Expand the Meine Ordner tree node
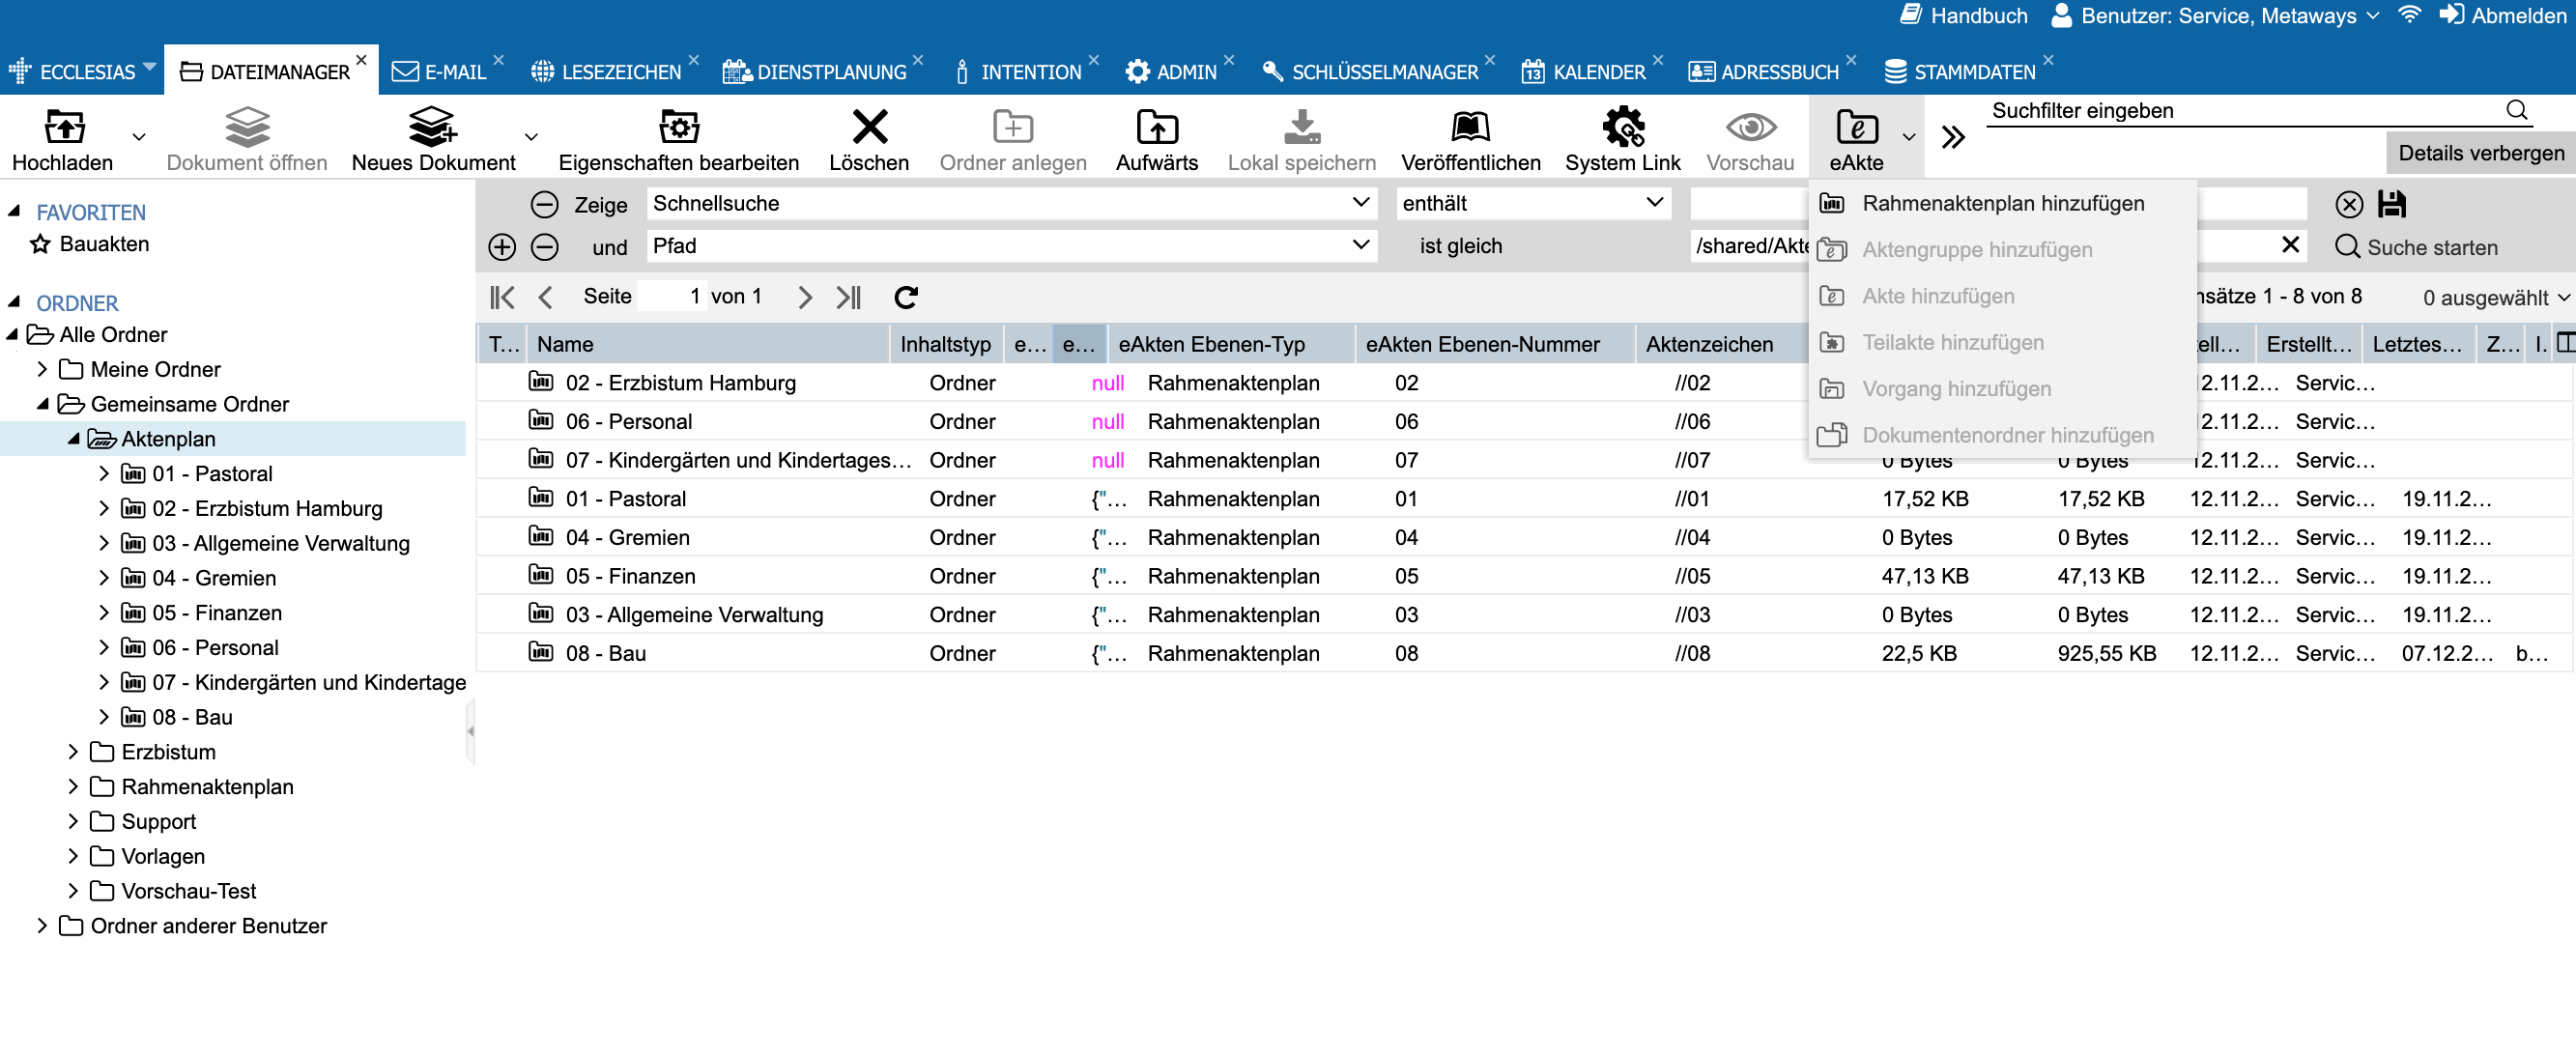Image resolution: width=2576 pixels, height=1055 pixels. (42, 370)
